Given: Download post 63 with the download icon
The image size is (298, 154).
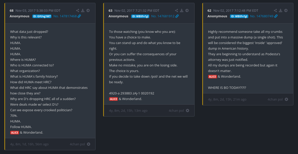Looking at the screenshot, I should [182, 10].
